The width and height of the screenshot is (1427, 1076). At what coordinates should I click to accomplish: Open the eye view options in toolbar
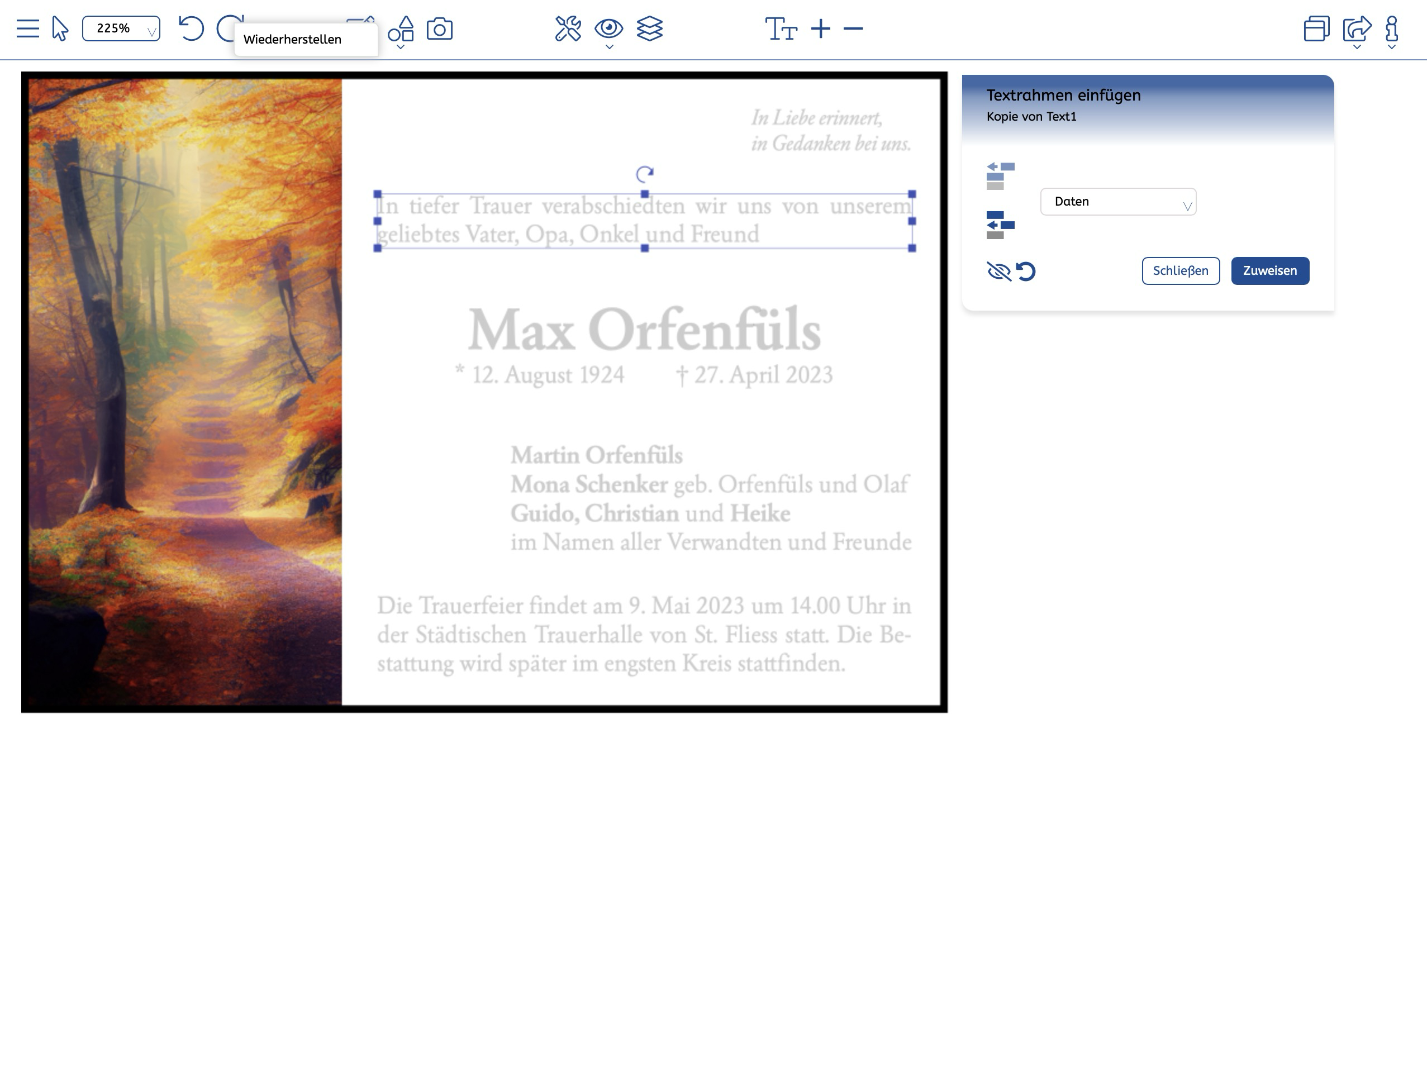coord(608,29)
